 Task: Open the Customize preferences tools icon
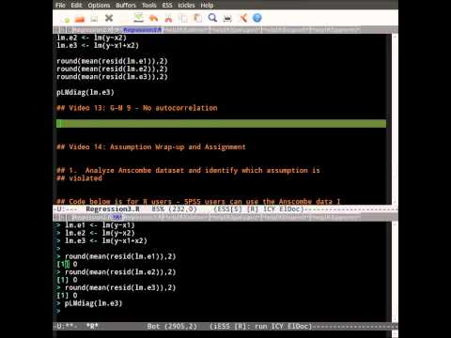click(x=243, y=18)
